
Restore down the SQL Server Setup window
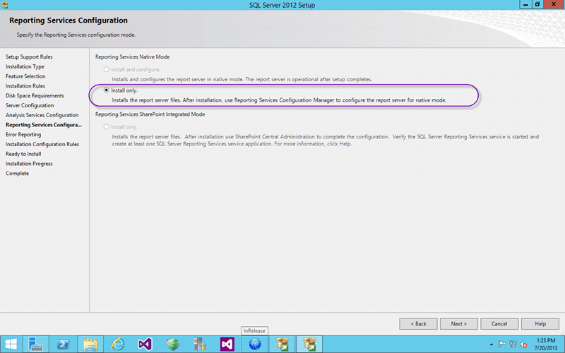coord(537,4)
